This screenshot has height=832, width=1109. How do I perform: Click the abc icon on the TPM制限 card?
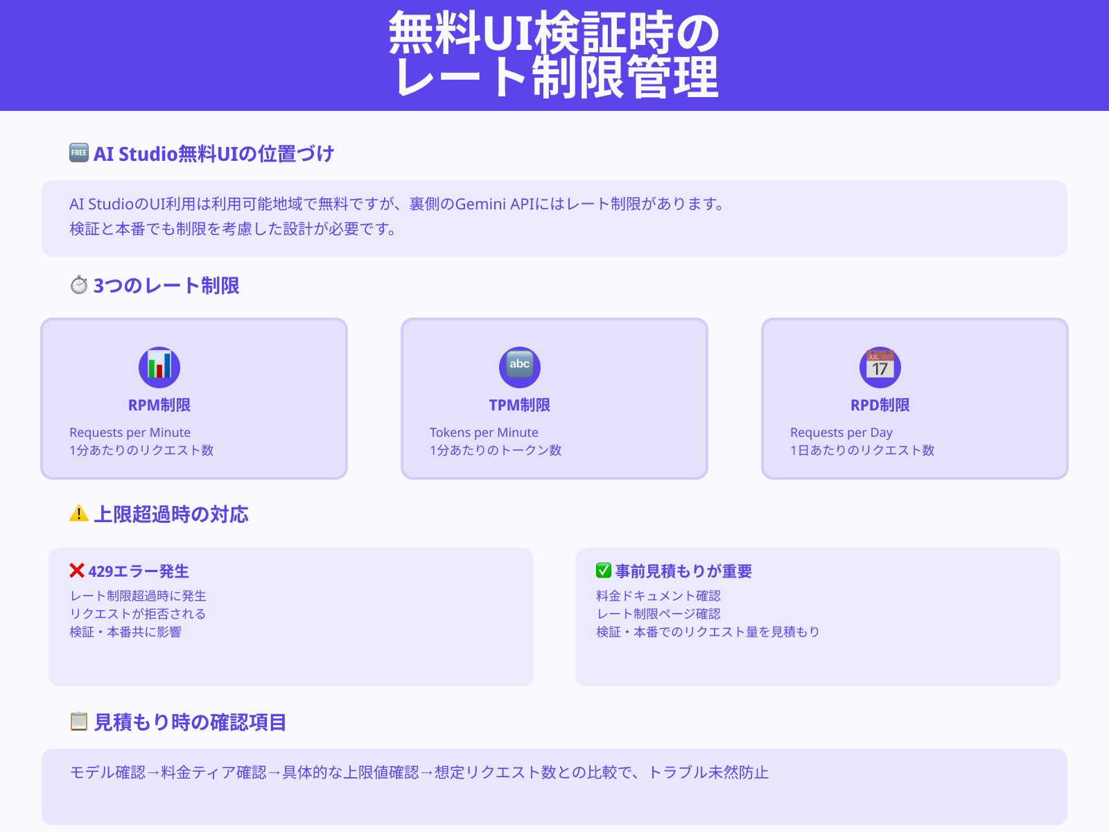pyautogui.click(x=519, y=367)
